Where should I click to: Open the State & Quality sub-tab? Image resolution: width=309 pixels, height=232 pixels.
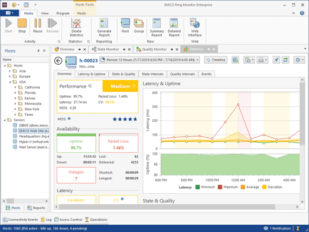tap(123, 74)
